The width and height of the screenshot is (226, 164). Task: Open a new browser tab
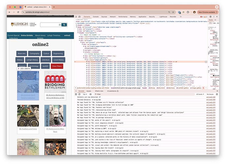[54, 7]
